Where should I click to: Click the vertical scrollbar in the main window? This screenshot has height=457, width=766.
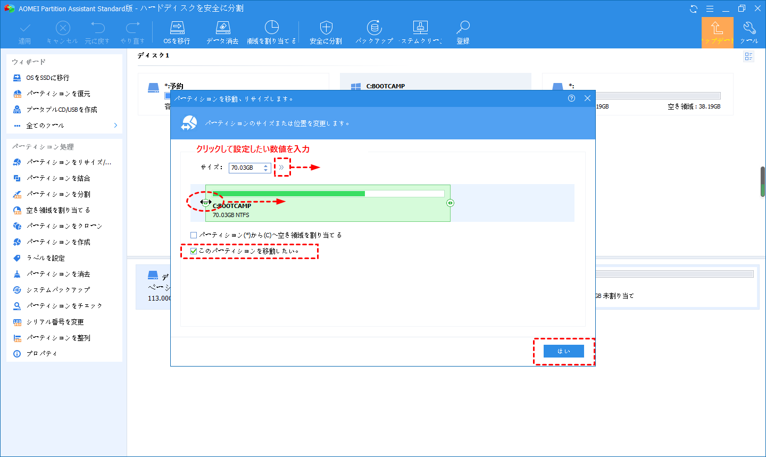point(763,181)
